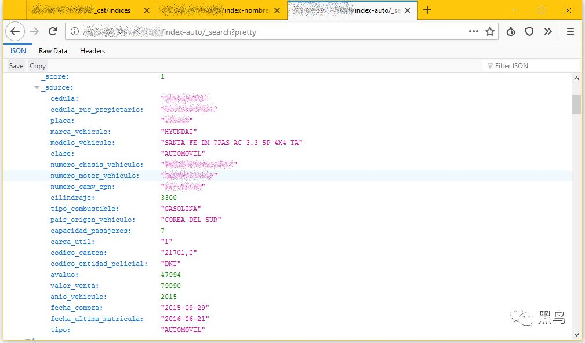Switch to the Raw Data tab
The height and width of the screenshot is (343, 585).
pyautogui.click(x=53, y=51)
